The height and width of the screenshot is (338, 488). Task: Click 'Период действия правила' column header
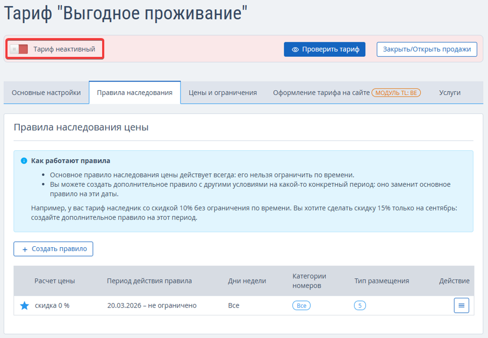point(149,281)
